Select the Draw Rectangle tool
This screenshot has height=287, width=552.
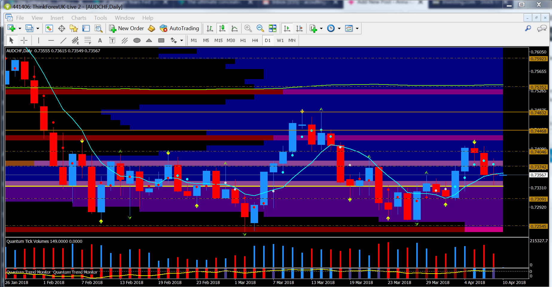pos(161,40)
